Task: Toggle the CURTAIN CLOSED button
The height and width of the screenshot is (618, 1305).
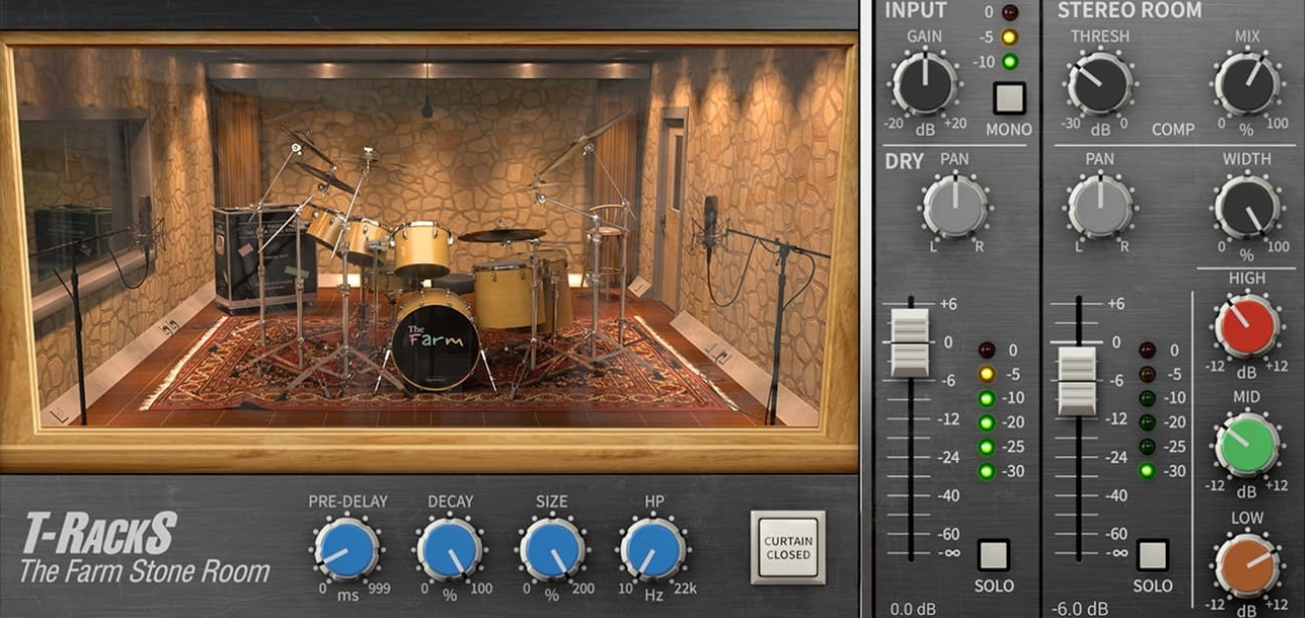Action: click(788, 547)
